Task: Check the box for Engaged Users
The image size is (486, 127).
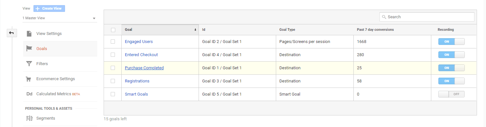Action: pos(113,42)
